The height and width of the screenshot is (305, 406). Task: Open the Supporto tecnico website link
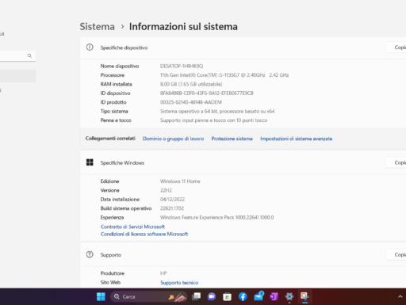click(x=179, y=283)
